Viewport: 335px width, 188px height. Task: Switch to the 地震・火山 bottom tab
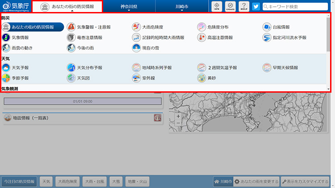pyautogui.click(x=137, y=182)
